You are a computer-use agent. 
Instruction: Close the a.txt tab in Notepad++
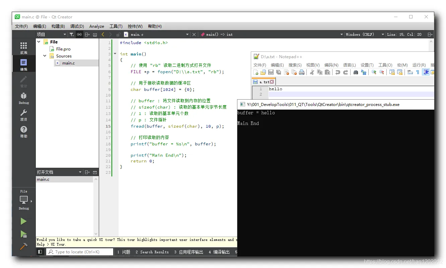(272, 82)
